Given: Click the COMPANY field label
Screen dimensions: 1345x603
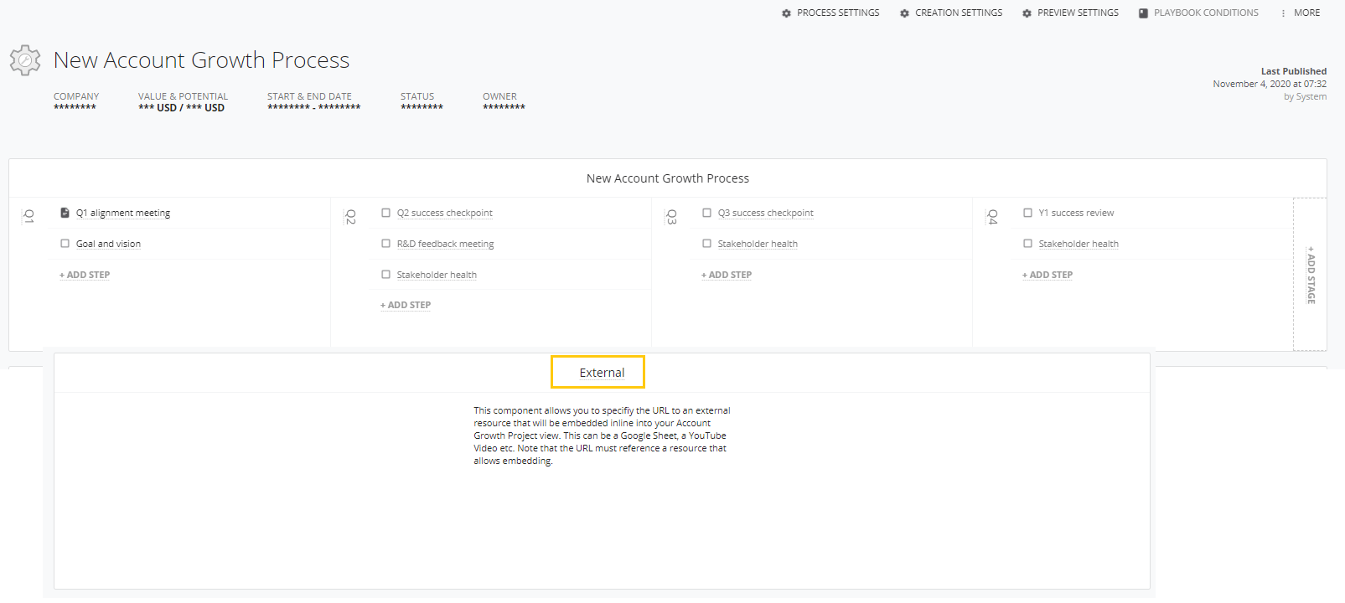Looking at the screenshot, I should pyautogui.click(x=76, y=96).
